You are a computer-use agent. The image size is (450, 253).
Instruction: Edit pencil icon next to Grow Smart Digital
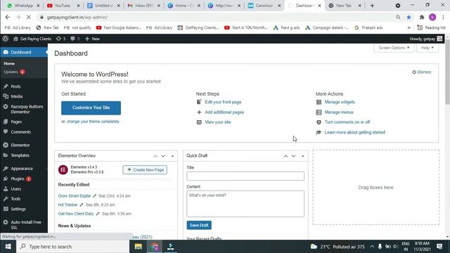[94, 195]
